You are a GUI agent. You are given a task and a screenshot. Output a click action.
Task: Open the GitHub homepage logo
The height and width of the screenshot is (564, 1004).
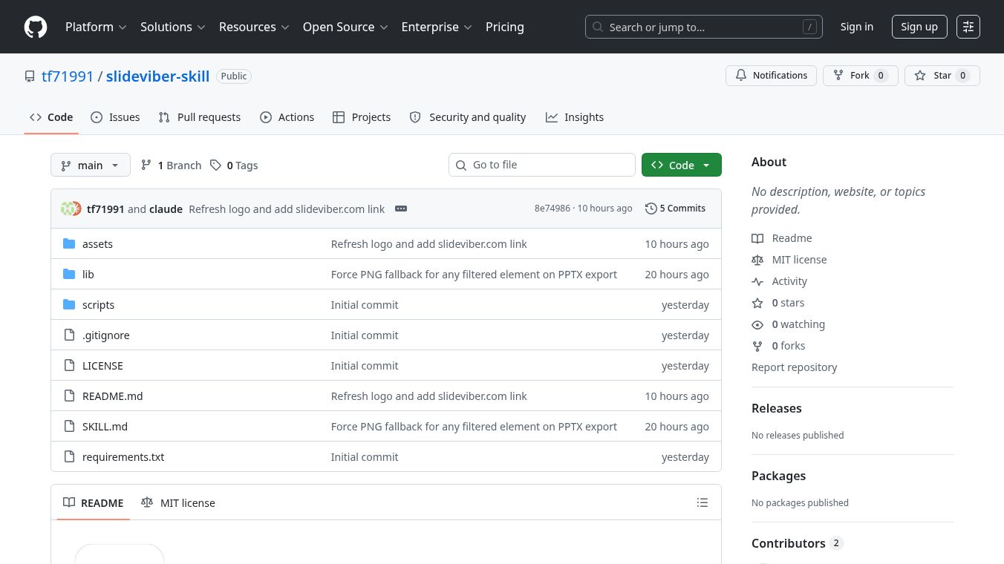(36, 27)
